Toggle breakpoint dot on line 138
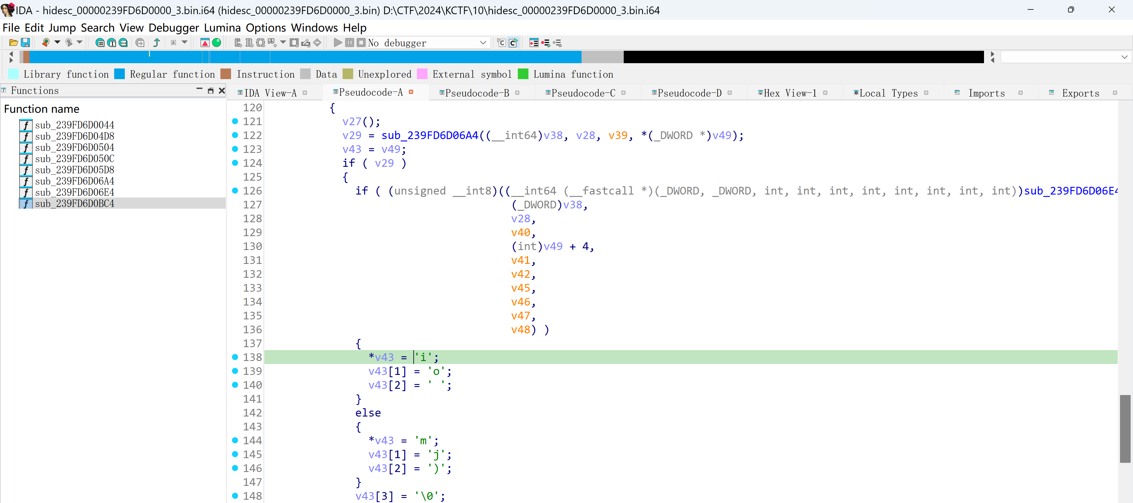1133x503 pixels. click(x=235, y=357)
